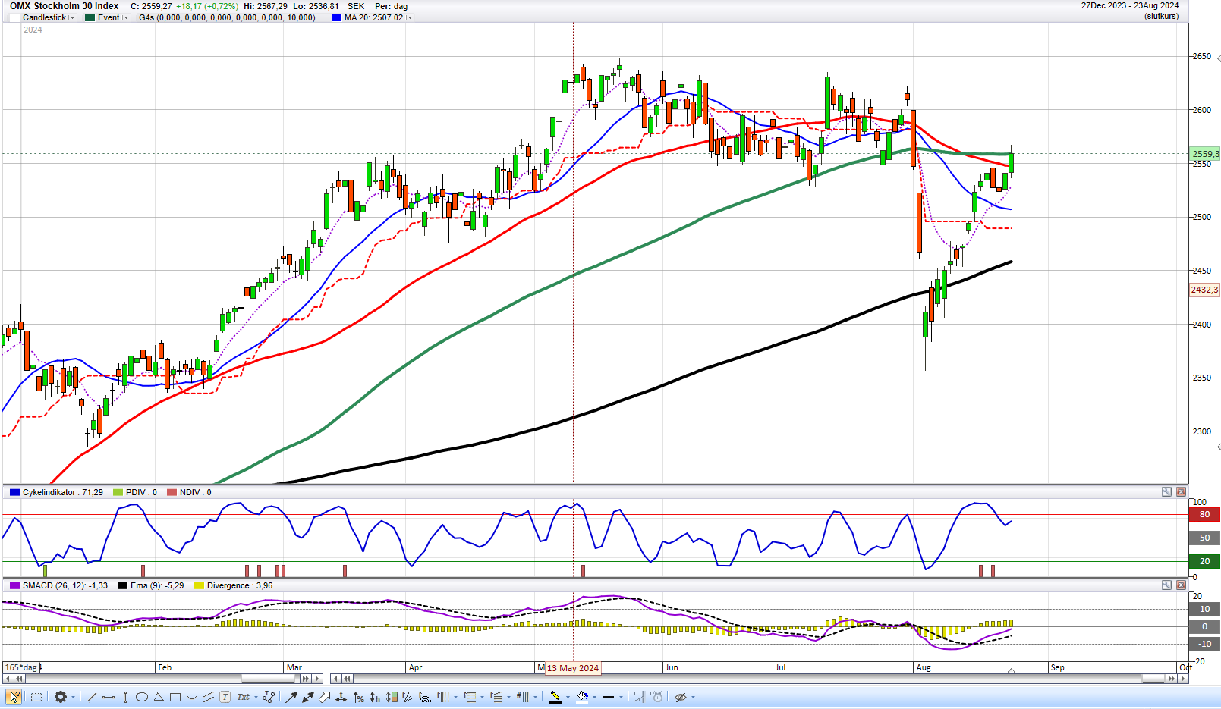Select the dashed rectangle marquee tool
The height and width of the screenshot is (709, 1221).
coord(36,697)
